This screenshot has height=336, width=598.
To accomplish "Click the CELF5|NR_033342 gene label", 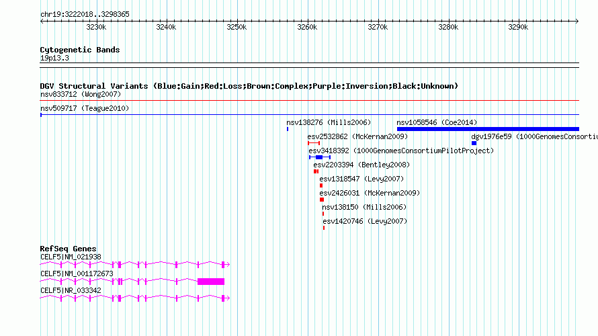I will [x=71, y=290].
